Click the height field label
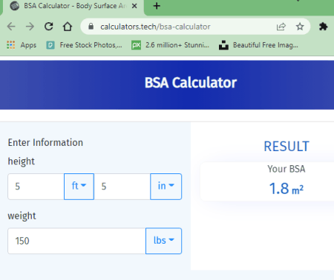The image size is (334, 280). point(22,161)
